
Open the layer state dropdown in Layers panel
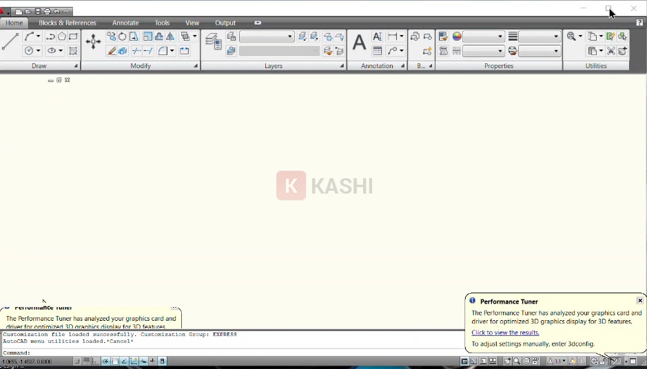(x=267, y=36)
